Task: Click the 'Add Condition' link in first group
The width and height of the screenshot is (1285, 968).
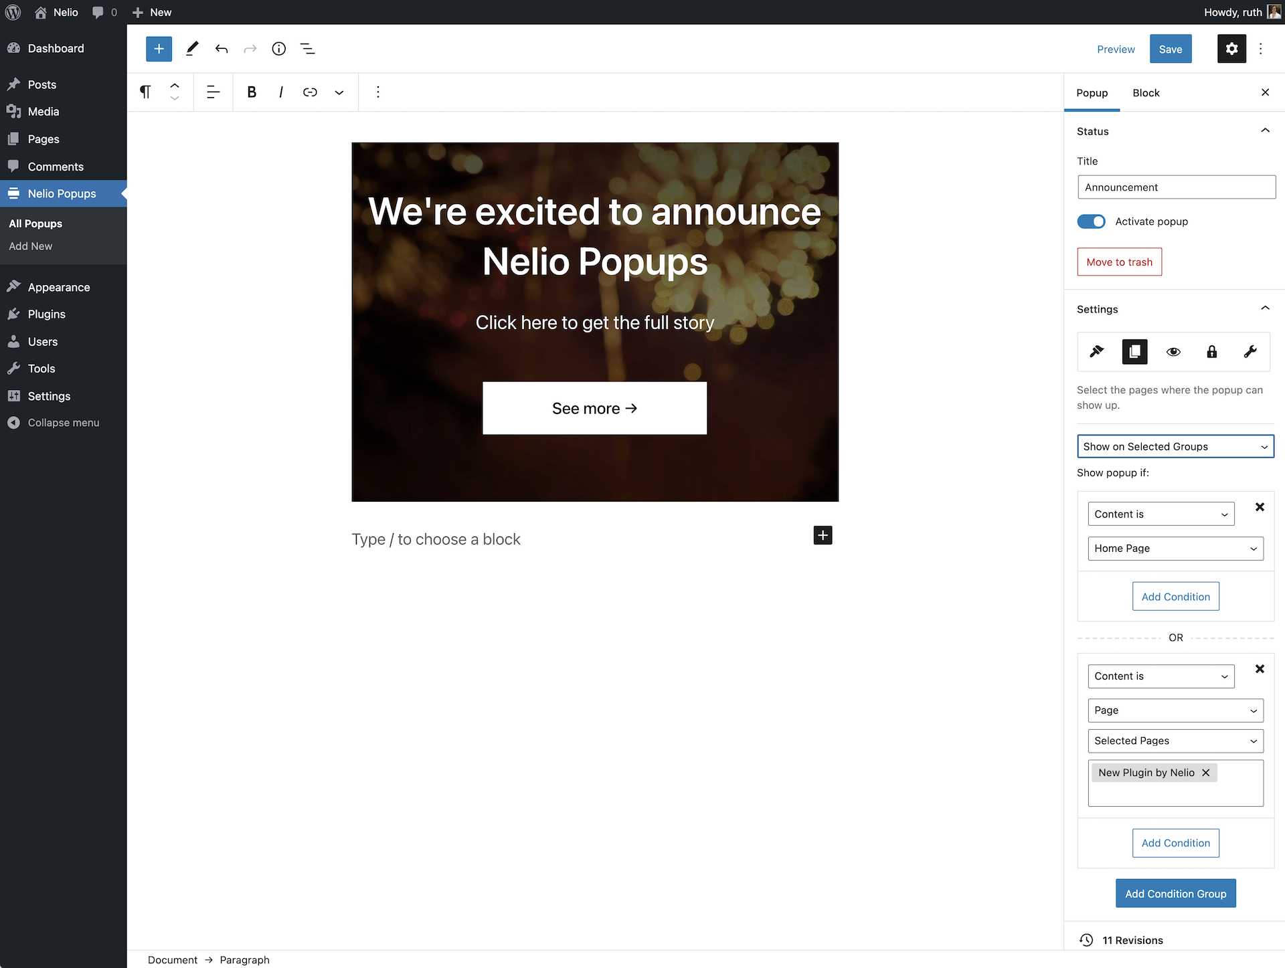Action: (x=1175, y=596)
